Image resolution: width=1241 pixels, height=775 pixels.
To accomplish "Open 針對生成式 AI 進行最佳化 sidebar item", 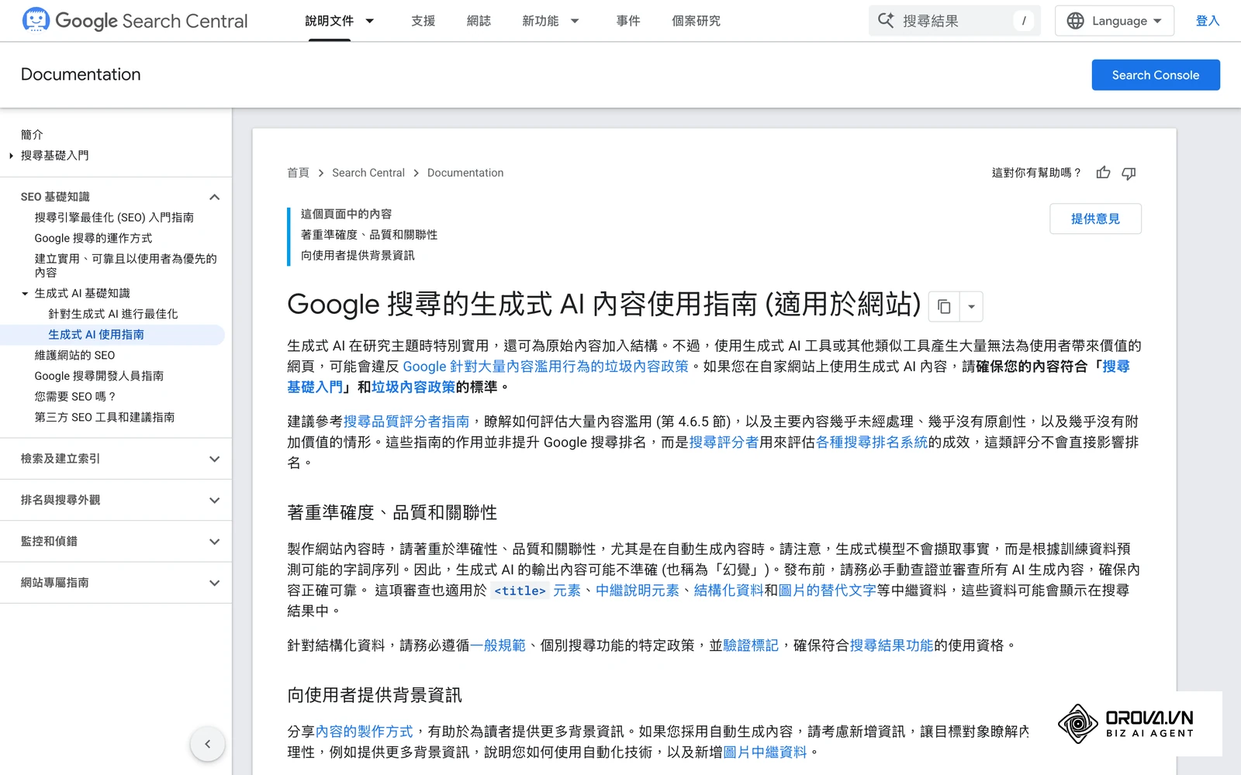I will (113, 314).
